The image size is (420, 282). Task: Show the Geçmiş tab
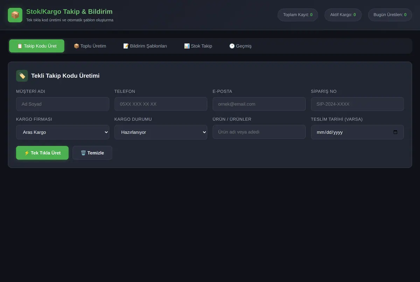pyautogui.click(x=240, y=46)
